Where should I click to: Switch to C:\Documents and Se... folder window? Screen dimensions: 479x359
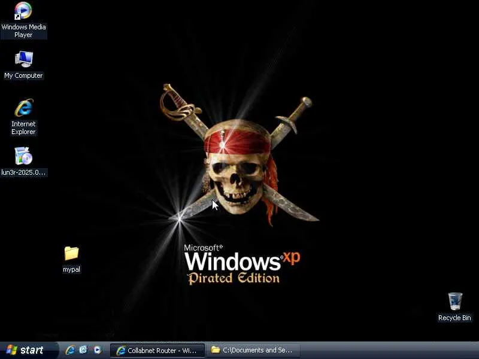(x=253, y=350)
